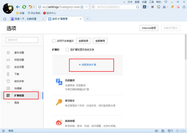Toggle 在扩展栏显示动态文字 checkbox
This screenshot has height=133, width=187.
point(67,50)
